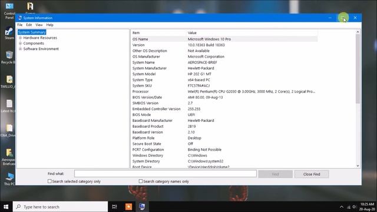The image size is (377, 212).
Task: Select the SMBIOS Version row
Action: (x=224, y=103)
